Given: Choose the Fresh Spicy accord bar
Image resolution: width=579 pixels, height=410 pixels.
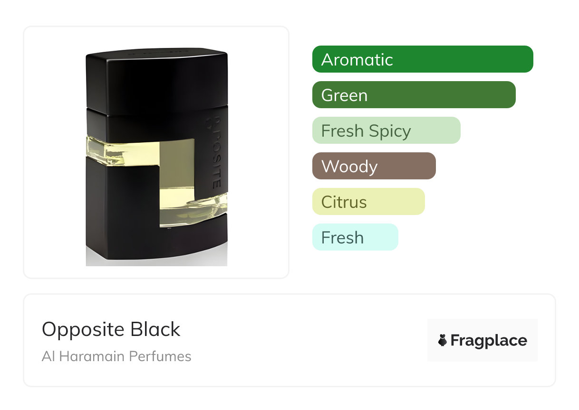Looking at the screenshot, I should tap(386, 130).
